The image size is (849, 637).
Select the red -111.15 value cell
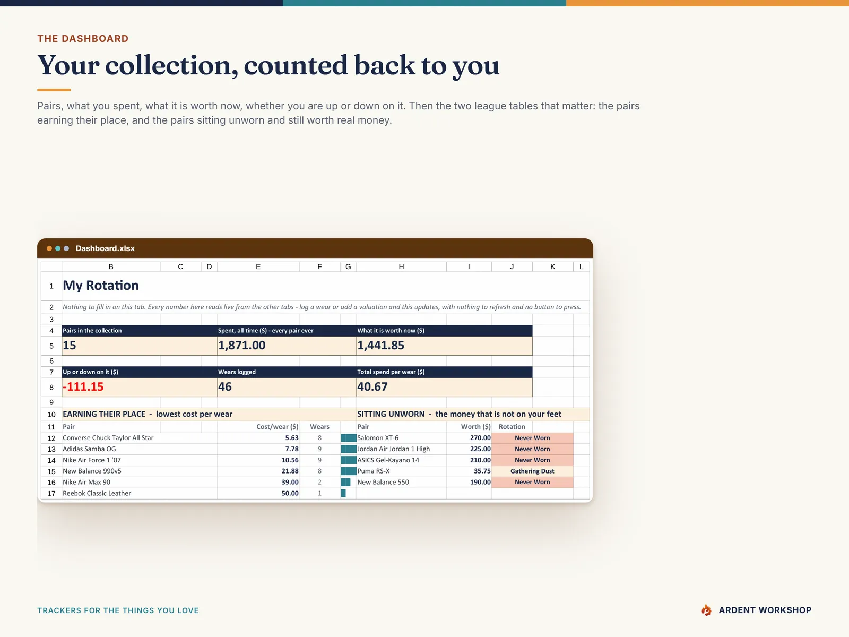tap(140, 387)
